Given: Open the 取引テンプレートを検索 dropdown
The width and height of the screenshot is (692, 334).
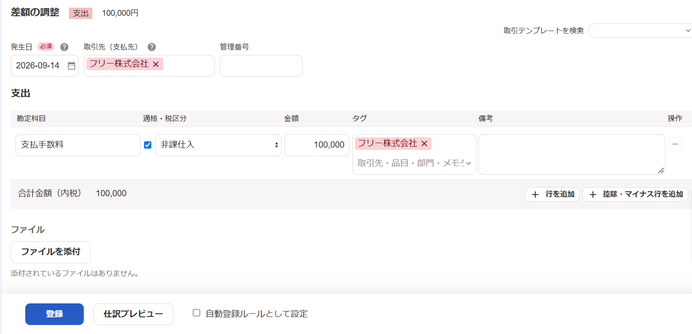Looking at the screenshot, I should click(x=640, y=31).
